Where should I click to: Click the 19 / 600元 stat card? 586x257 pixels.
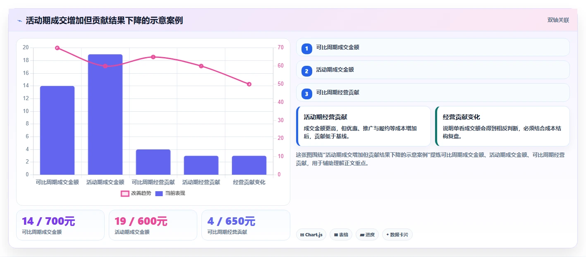click(153, 225)
